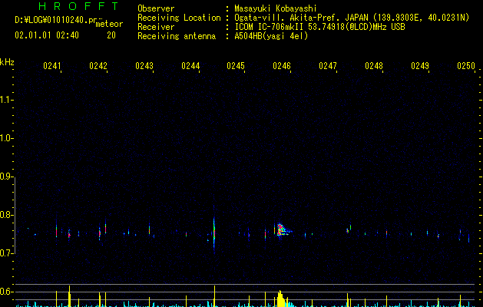Click the 0245 time marker
The image size is (483, 307).
236,66
